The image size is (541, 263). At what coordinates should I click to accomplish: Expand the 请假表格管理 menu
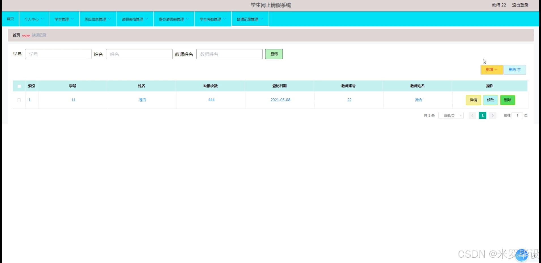click(x=135, y=19)
